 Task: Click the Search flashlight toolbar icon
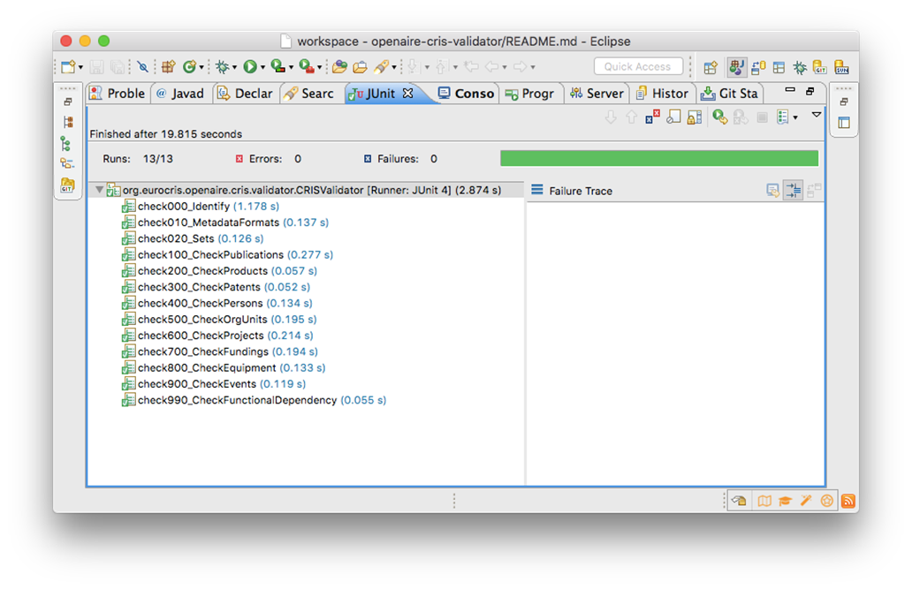click(381, 67)
